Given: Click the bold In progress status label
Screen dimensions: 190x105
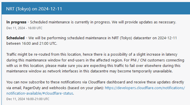Looking at the screenshot, I should pyautogui.click(x=16, y=22).
